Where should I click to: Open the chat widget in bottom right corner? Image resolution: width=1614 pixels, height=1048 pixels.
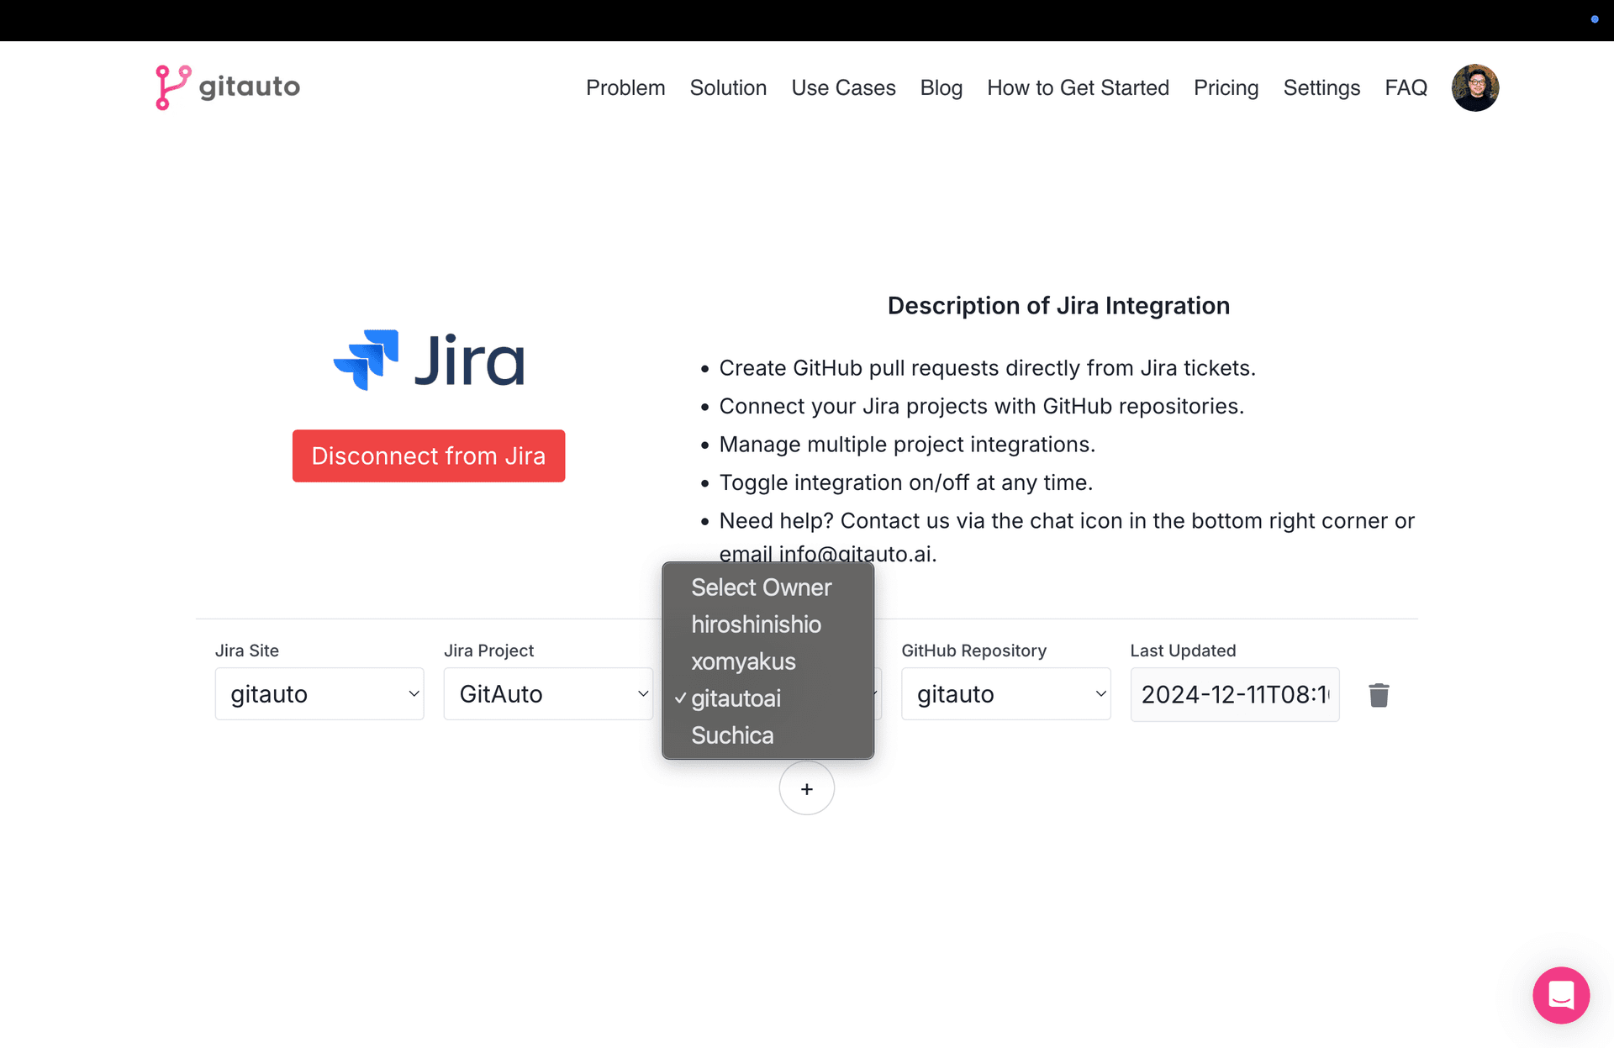click(1561, 995)
